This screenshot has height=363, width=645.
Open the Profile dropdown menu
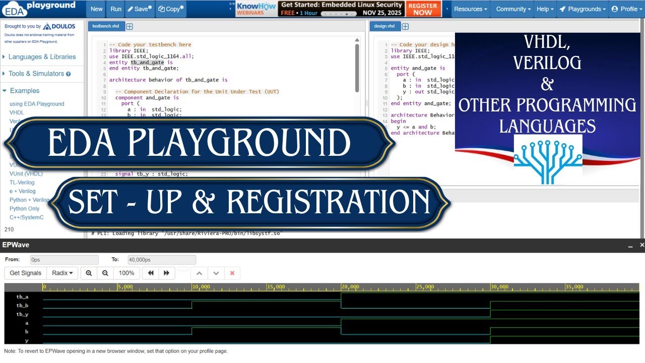tap(626, 9)
